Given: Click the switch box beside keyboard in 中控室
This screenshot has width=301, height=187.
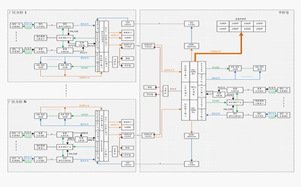Looking at the screenshot, I should pyautogui.click(x=166, y=91).
